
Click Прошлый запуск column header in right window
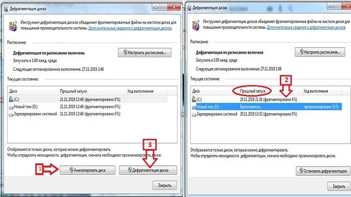coord(252,91)
